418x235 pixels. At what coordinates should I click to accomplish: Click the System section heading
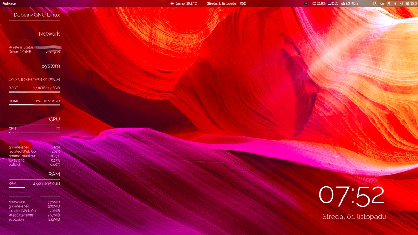(51, 66)
